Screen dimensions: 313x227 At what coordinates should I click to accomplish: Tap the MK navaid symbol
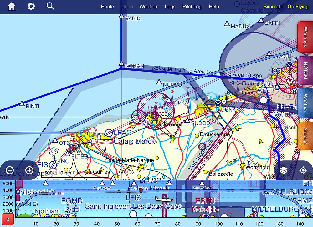click(x=136, y=118)
